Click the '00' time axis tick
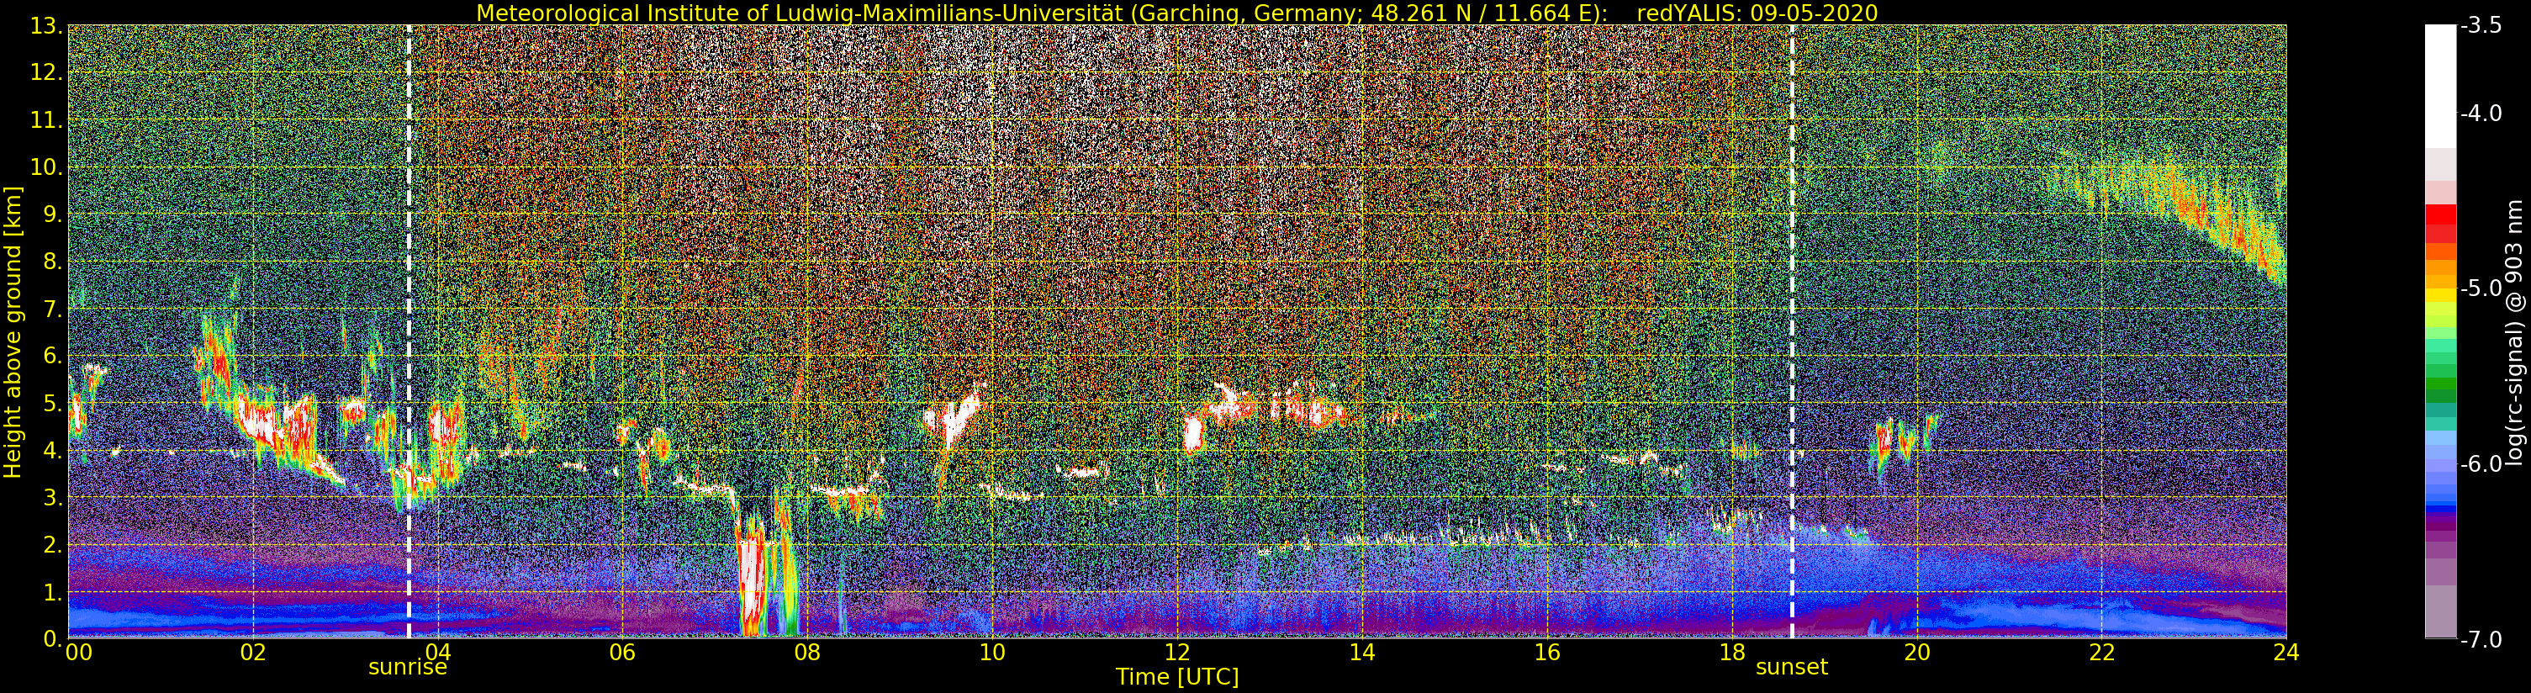Image resolution: width=2531 pixels, height=693 pixels. pos(78,652)
